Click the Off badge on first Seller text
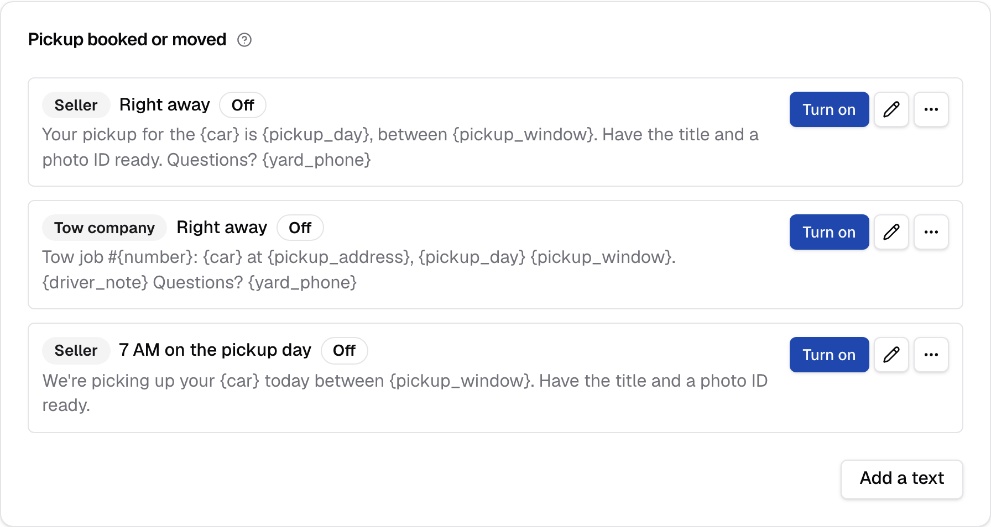 point(243,105)
